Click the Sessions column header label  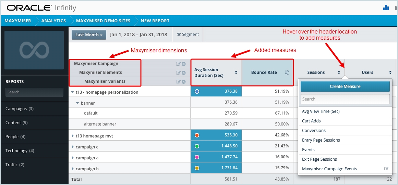click(316, 72)
